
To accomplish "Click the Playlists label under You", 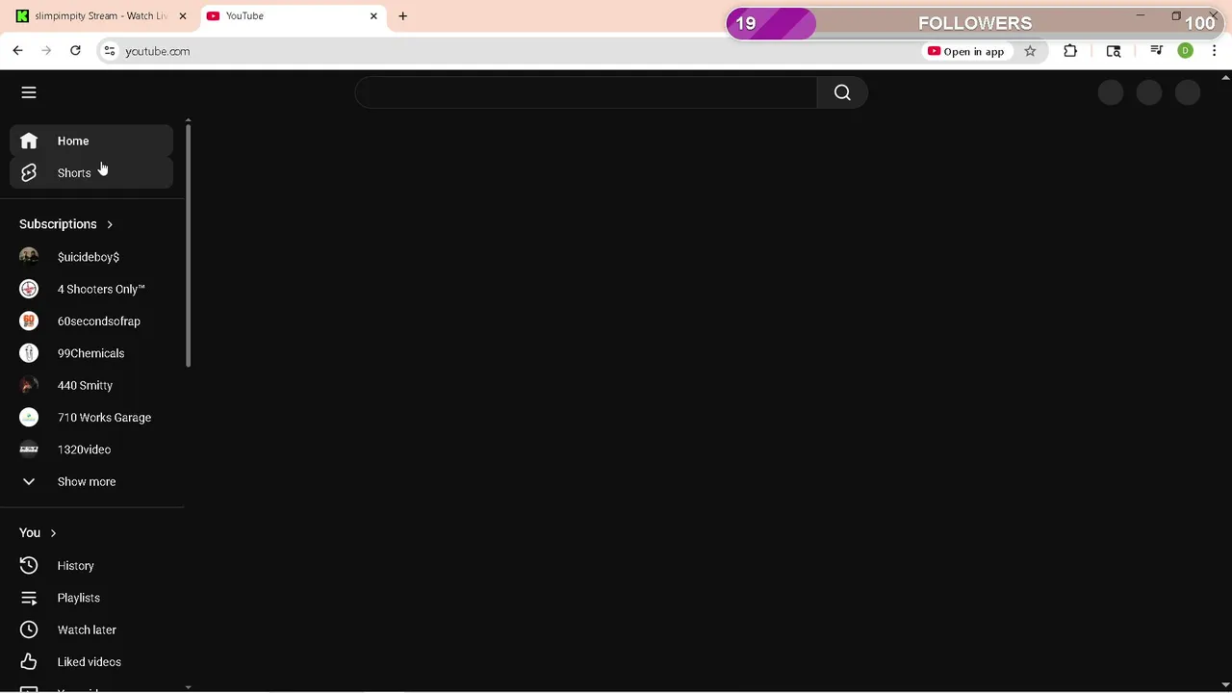I will pyautogui.click(x=79, y=598).
